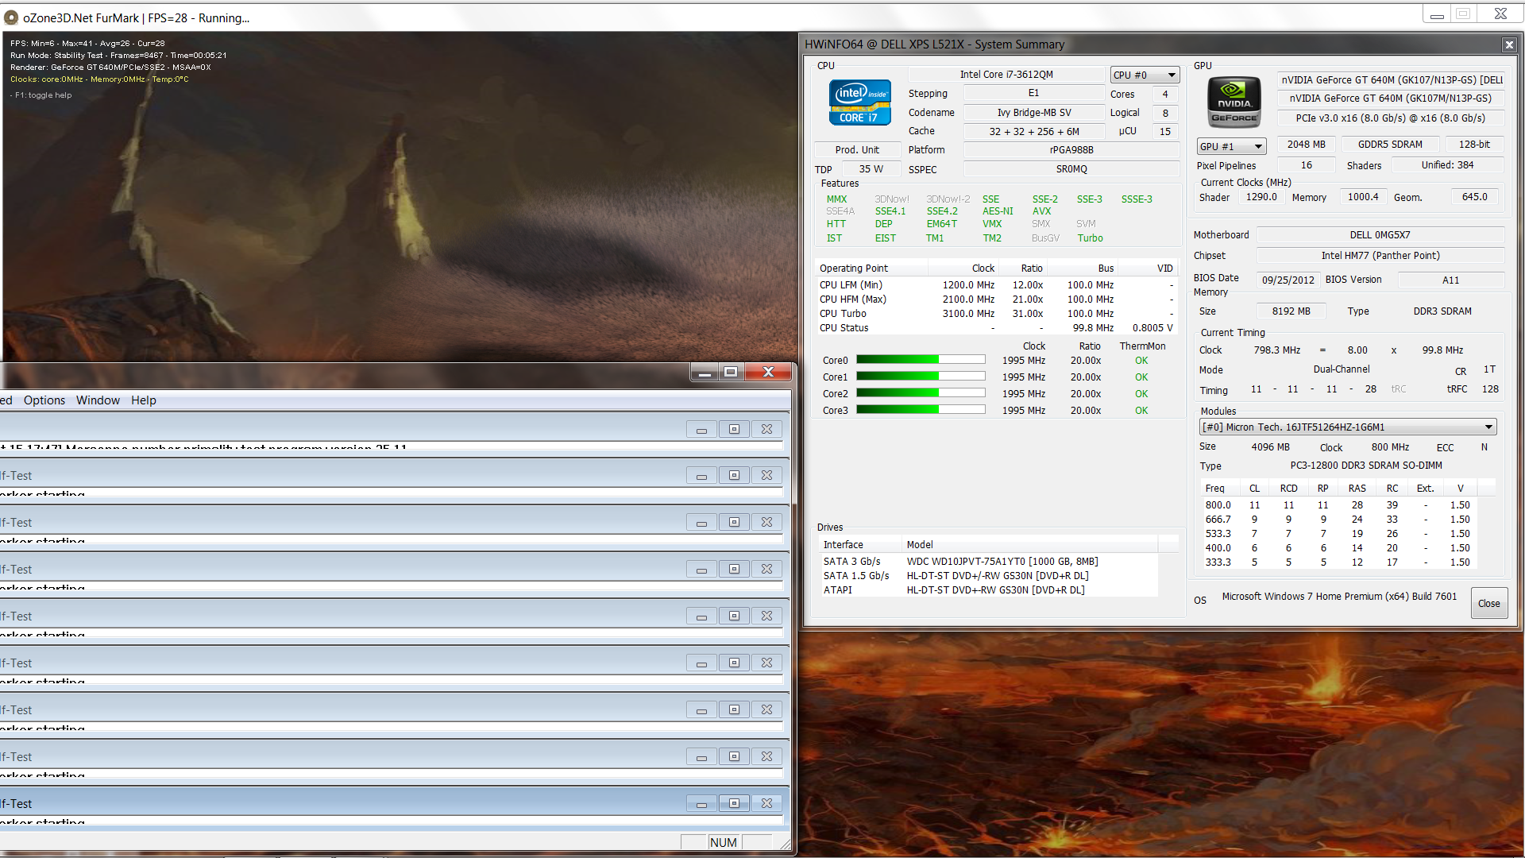Click the 'Prod. Unit' field
The image size is (1525, 858).
coord(857,150)
